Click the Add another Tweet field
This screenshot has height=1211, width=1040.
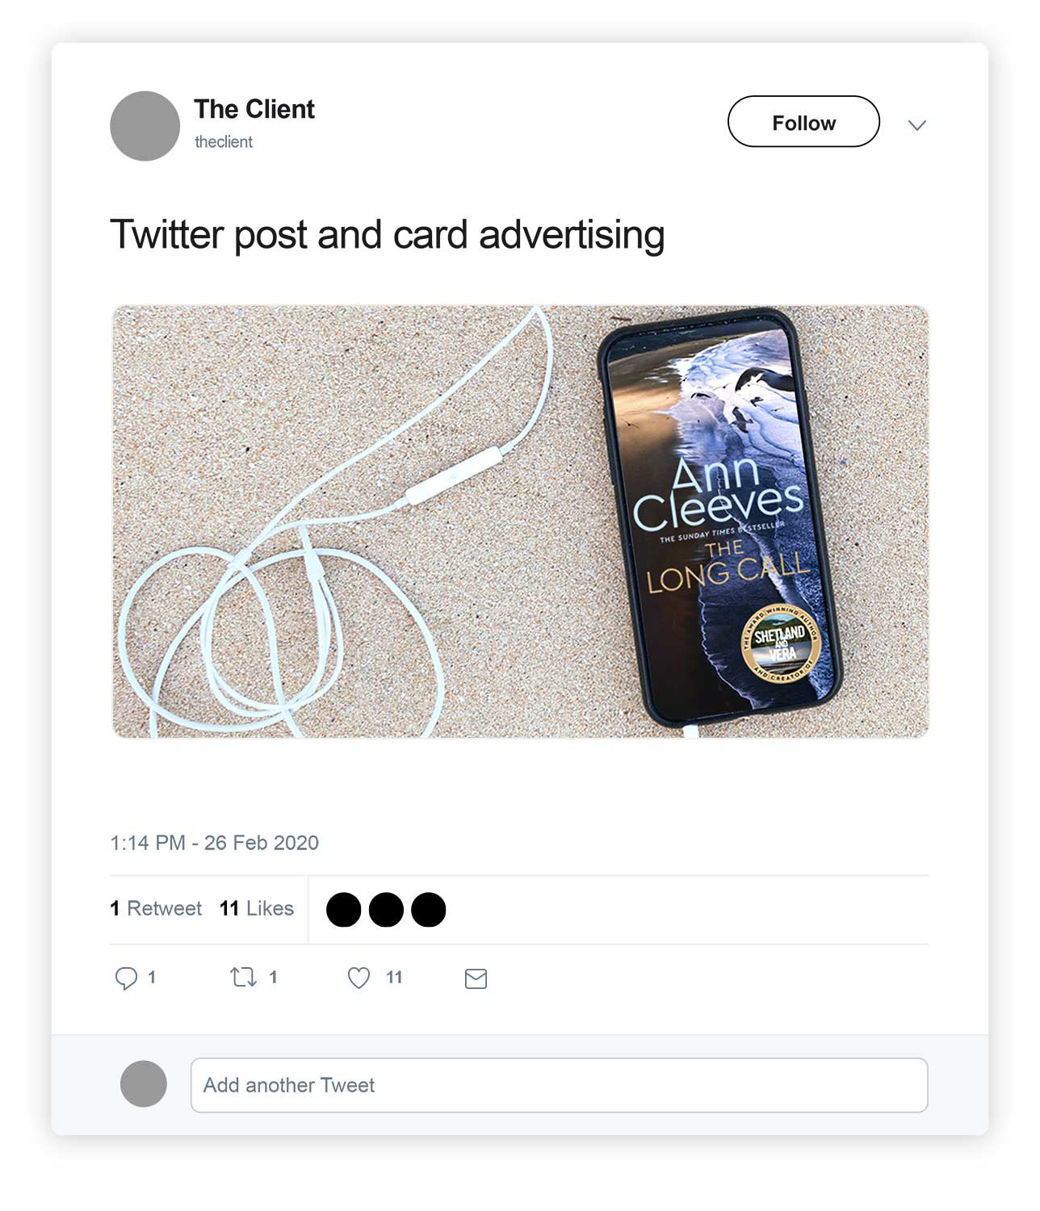(560, 1085)
